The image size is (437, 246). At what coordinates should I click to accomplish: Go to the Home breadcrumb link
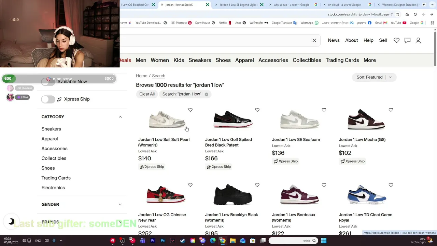click(x=142, y=76)
